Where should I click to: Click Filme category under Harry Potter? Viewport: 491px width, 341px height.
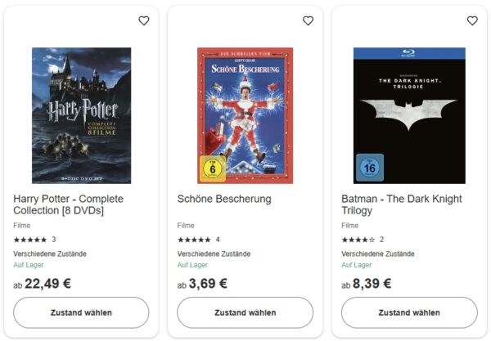click(22, 225)
